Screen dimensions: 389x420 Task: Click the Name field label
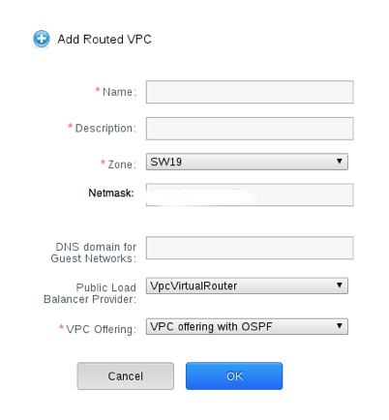119,92
